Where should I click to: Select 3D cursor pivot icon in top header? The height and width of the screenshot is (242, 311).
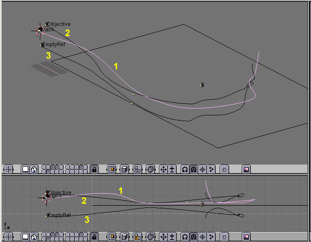coord(202,169)
